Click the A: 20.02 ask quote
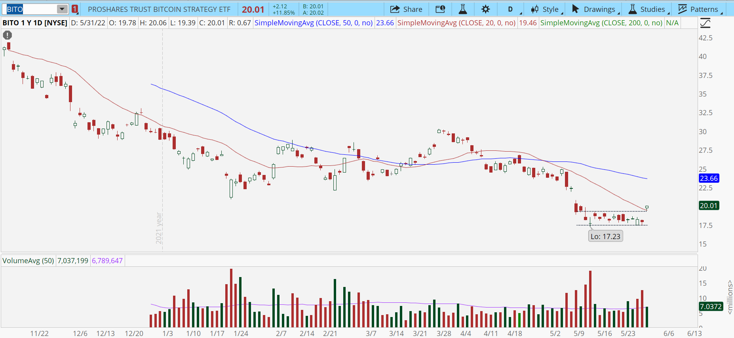 point(313,13)
